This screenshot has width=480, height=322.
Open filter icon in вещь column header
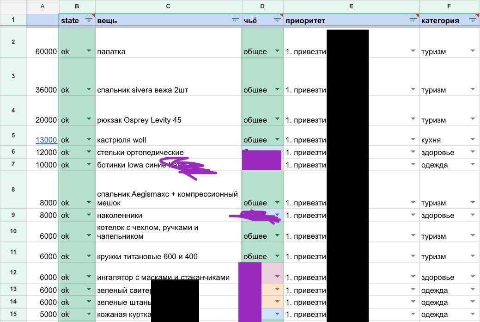click(x=235, y=20)
